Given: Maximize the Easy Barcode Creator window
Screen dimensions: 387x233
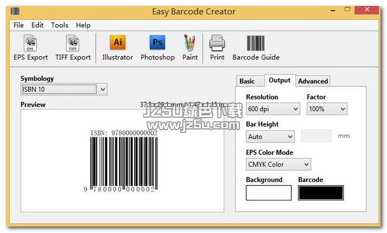Looking at the screenshot, I should tap(347, 10).
